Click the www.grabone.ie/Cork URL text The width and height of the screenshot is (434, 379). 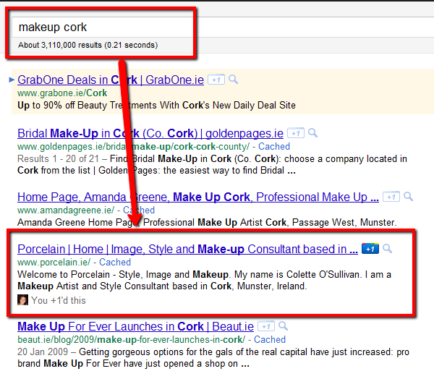click(x=62, y=93)
